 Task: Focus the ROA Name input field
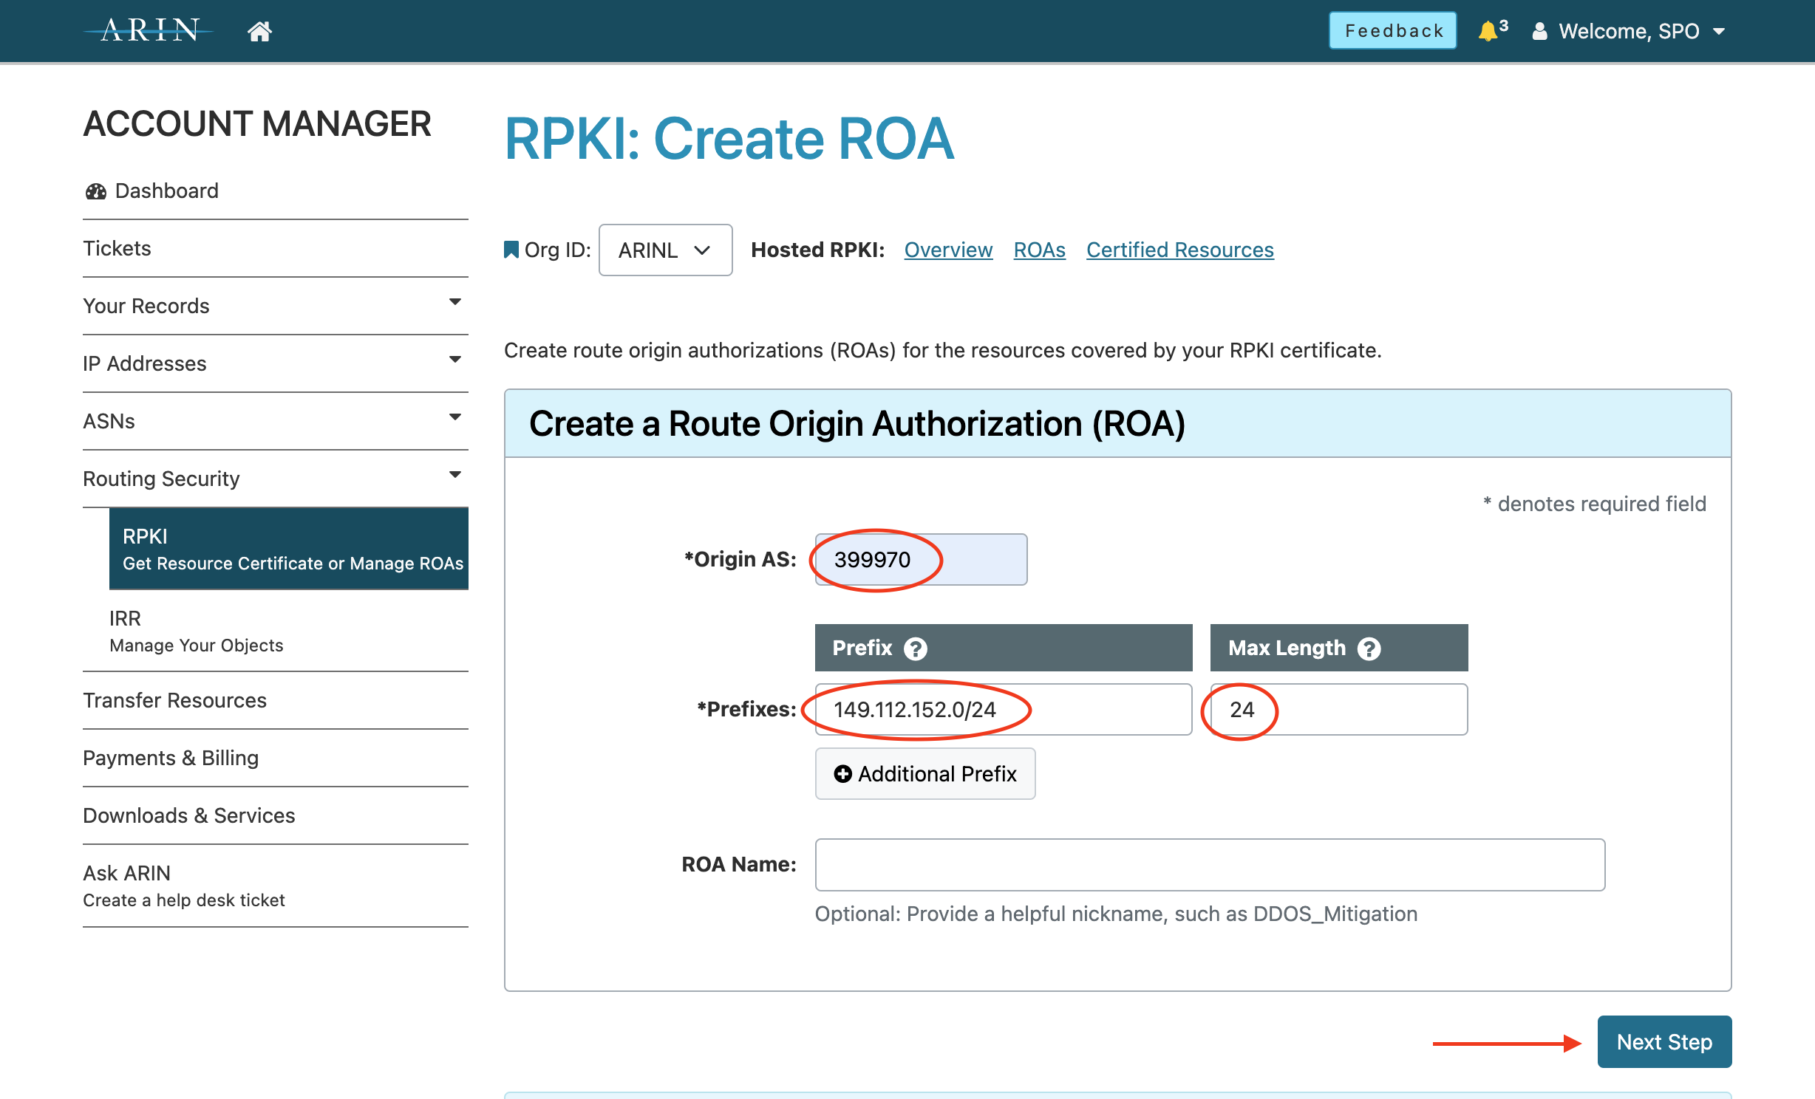(1210, 865)
